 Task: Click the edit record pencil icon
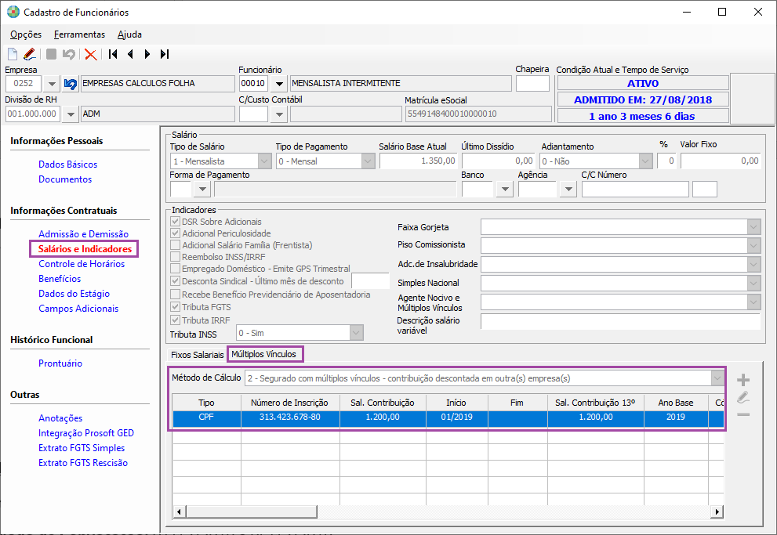pos(30,54)
